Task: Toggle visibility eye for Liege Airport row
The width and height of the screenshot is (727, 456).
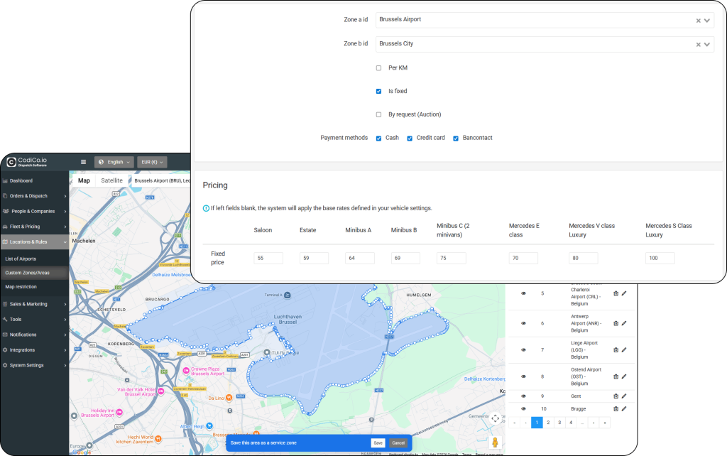Action: (x=523, y=349)
